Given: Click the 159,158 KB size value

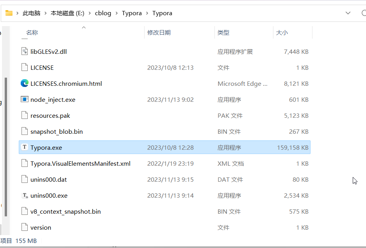Looking at the screenshot, I should point(293,147).
